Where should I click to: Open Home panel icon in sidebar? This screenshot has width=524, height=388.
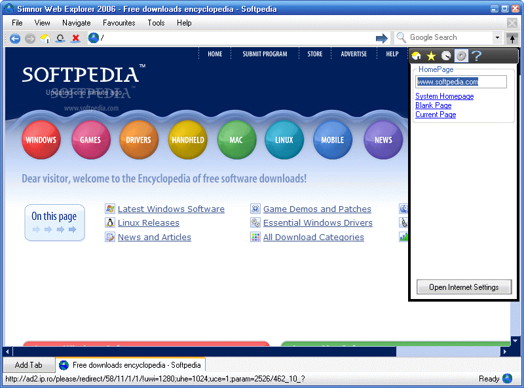click(x=417, y=56)
